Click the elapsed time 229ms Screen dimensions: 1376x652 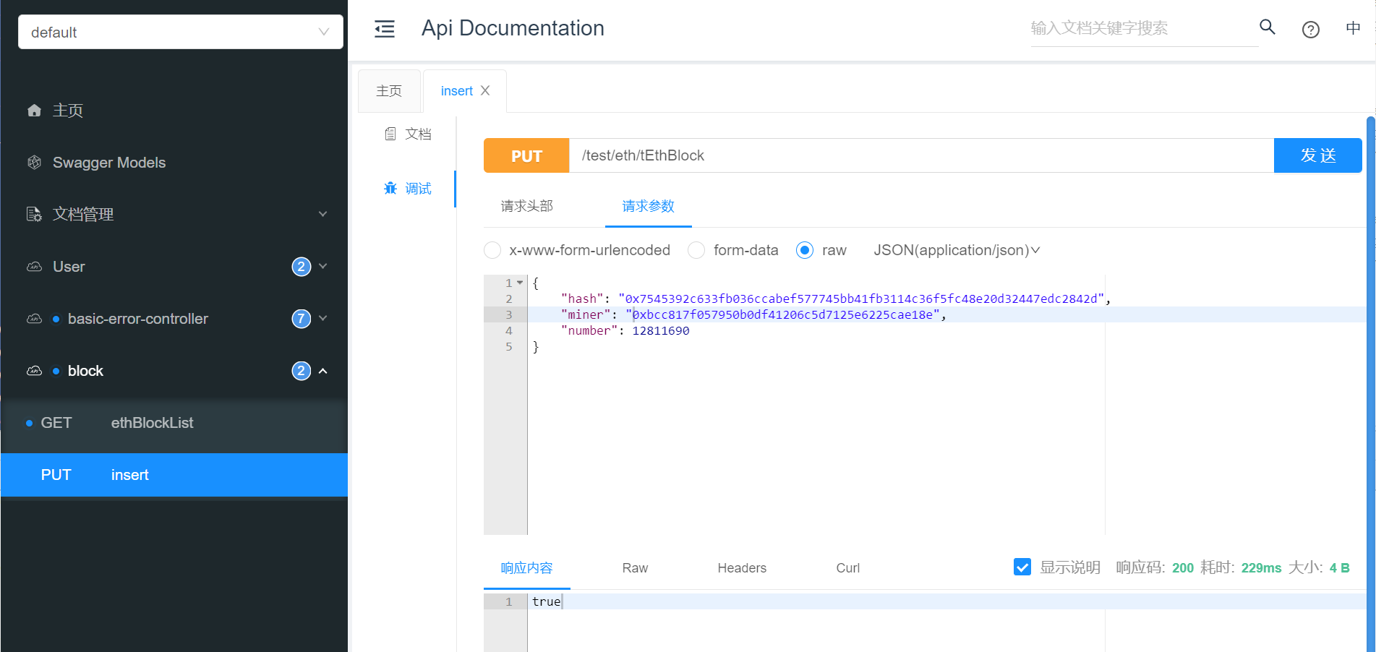(x=1262, y=568)
